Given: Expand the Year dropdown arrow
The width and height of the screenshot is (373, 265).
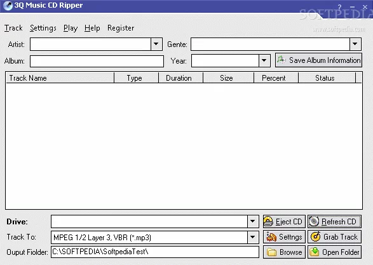Looking at the screenshot, I should tap(264, 60).
